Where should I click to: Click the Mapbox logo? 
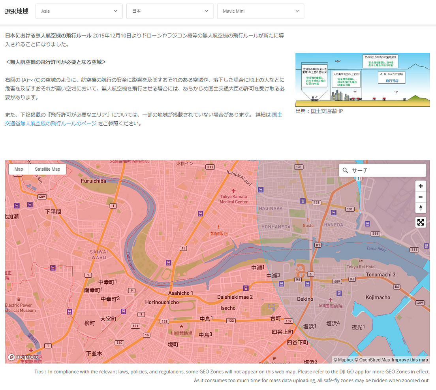tap(23, 357)
